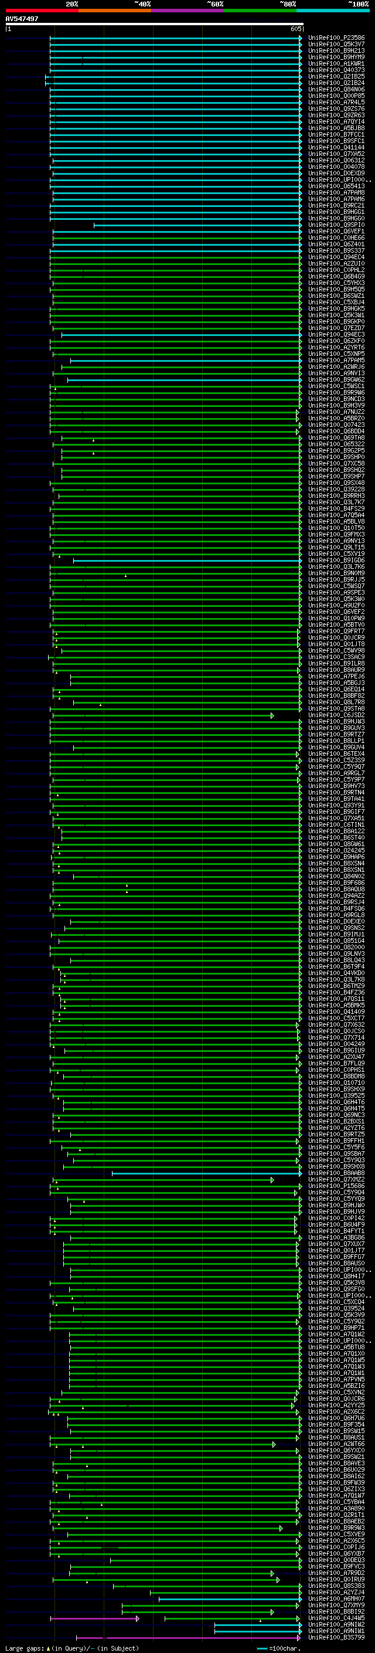Select the UniRef100_Q94EC4 hit label
Viewport: 375px width, 1653px height.
(336, 257)
